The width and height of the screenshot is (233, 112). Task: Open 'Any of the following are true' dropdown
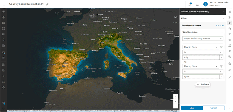click(x=203, y=38)
